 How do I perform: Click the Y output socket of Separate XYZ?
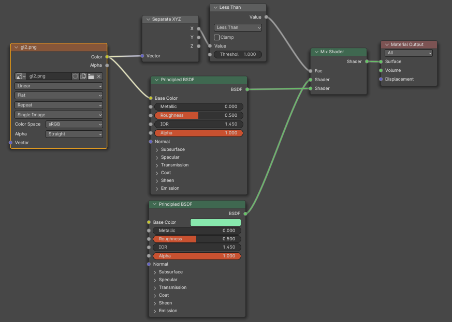point(199,37)
